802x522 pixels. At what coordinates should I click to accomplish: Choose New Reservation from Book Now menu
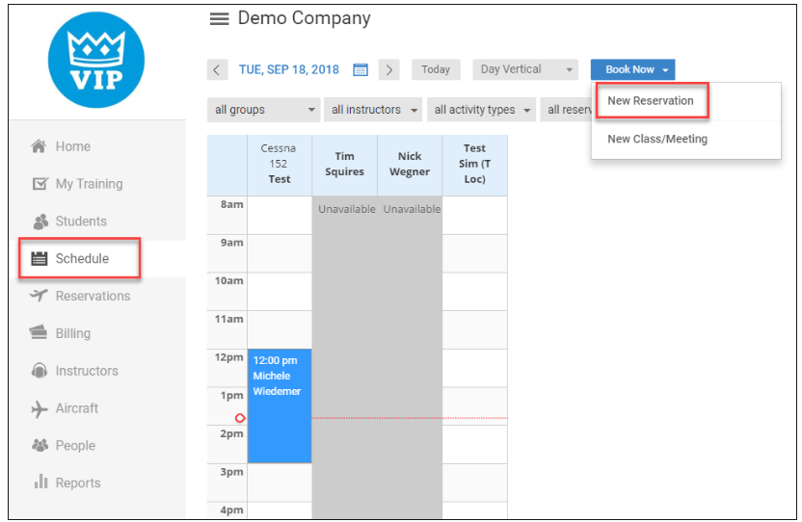point(650,101)
